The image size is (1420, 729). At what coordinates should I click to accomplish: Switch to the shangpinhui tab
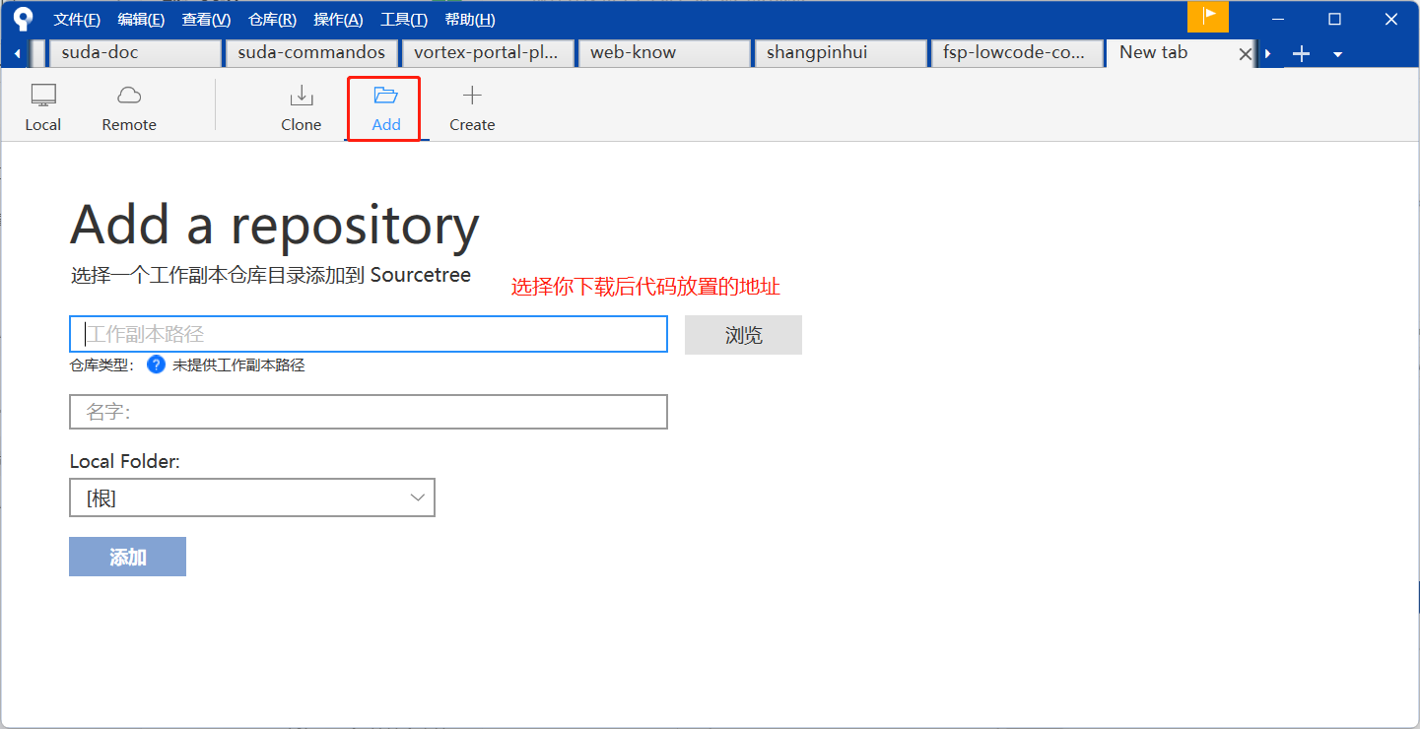click(841, 53)
